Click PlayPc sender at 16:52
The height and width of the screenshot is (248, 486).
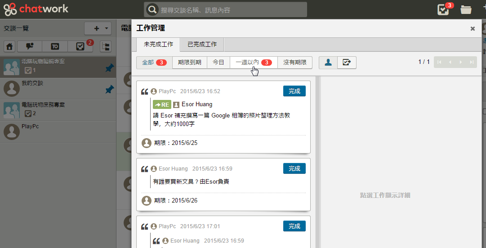[167, 91]
